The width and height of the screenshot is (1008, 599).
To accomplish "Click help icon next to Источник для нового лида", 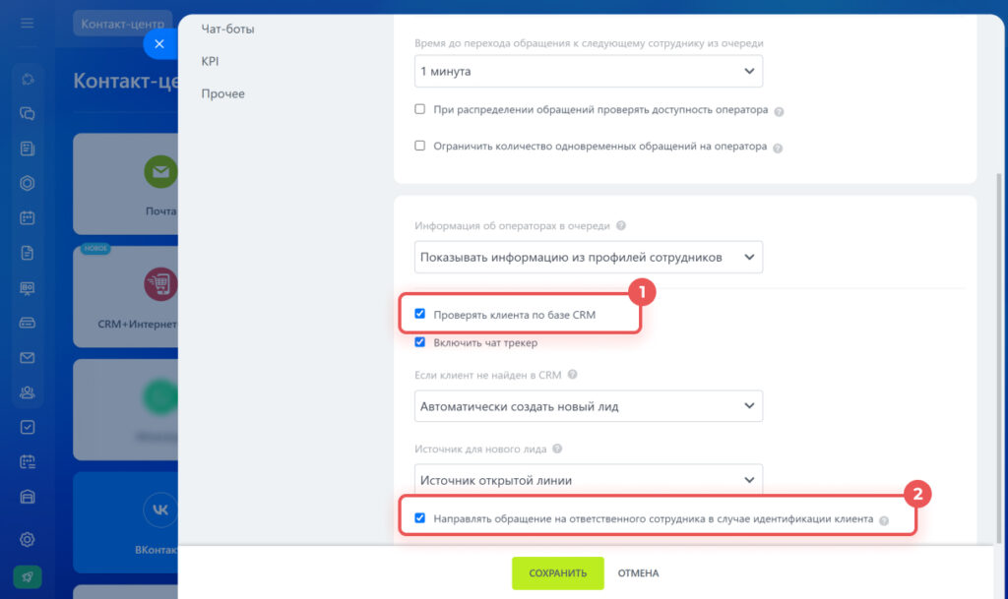I will click(x=557, y=449).
